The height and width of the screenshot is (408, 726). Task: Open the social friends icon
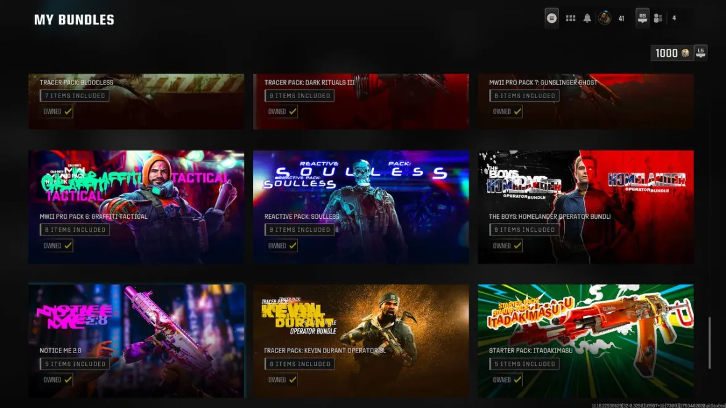657,18
